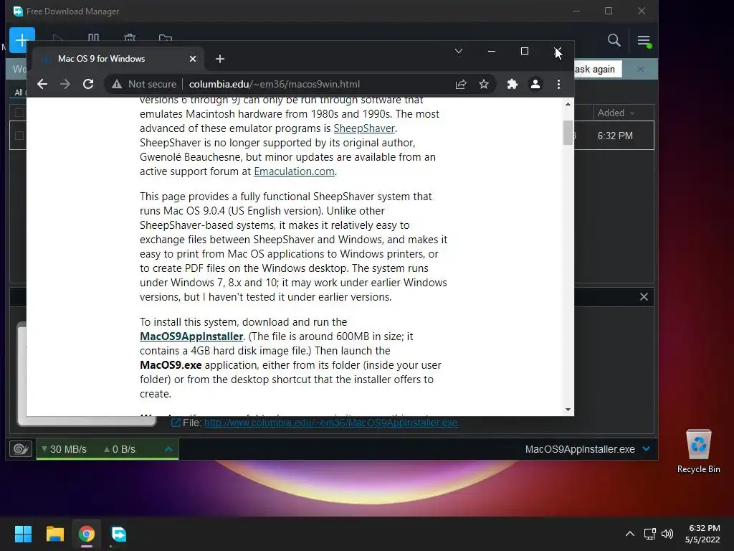Open the MacOS9AppInstaller.exe file URL link
The width and height of the screenshot is (734, 551).
(x=331, y=423)
